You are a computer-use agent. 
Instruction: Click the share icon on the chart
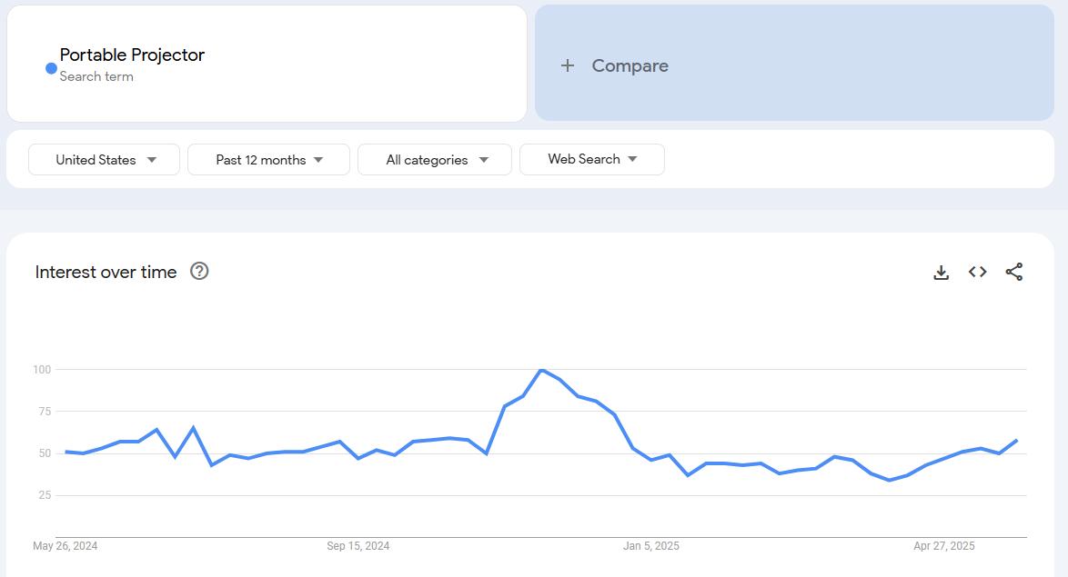coord(1014,272)
